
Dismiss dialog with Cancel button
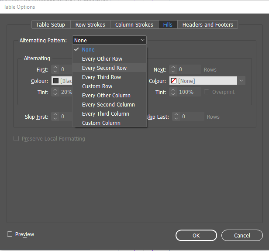(242, 235)
